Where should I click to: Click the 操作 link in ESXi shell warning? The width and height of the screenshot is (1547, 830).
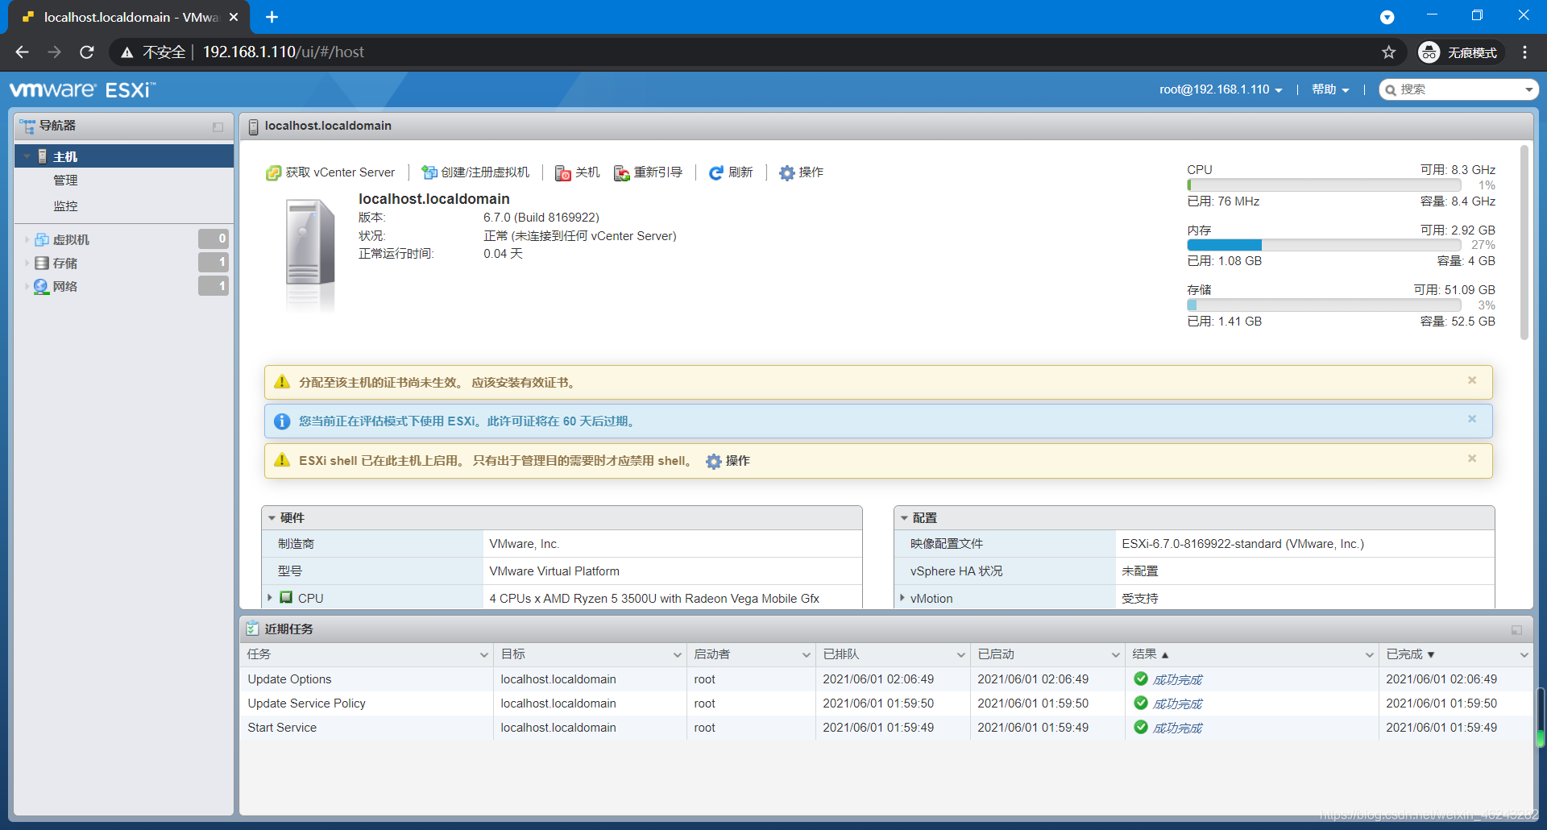click(737, 461)
